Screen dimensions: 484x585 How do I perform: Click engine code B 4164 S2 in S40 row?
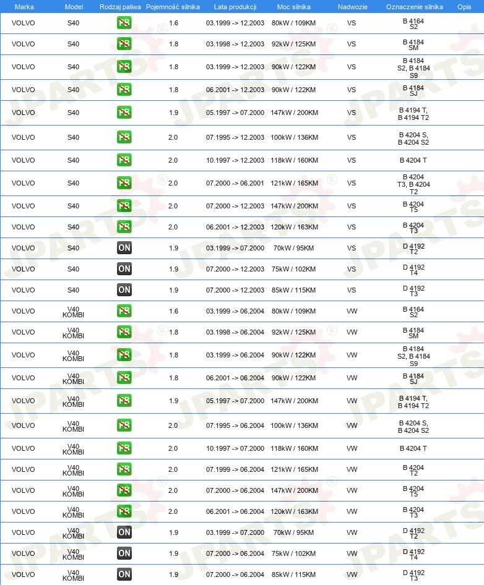click(x=413, y=24)
